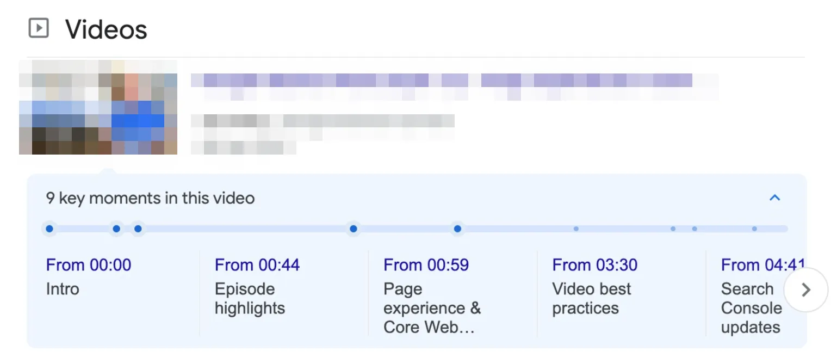The width and height of the screenshot is (837, 363).
Task: Open the blurred video thumbnail
Action: pyautogui.click(x=98, y=107)
